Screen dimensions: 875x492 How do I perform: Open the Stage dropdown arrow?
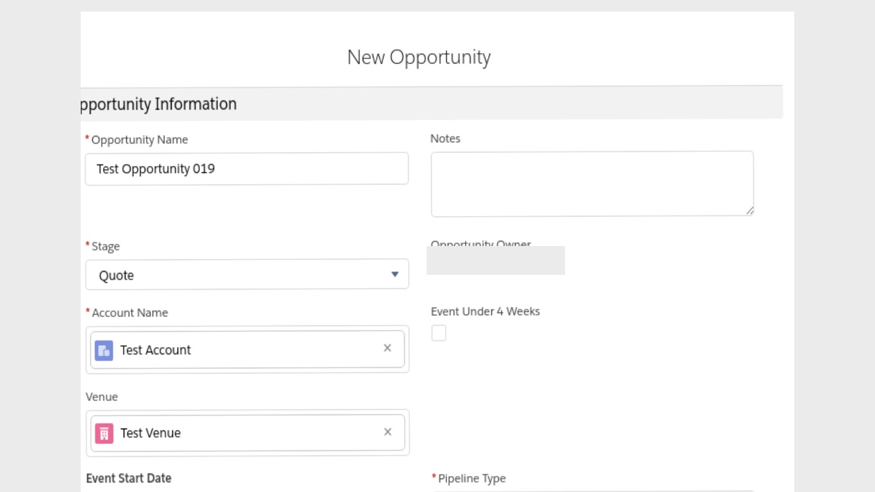[395, 275]
